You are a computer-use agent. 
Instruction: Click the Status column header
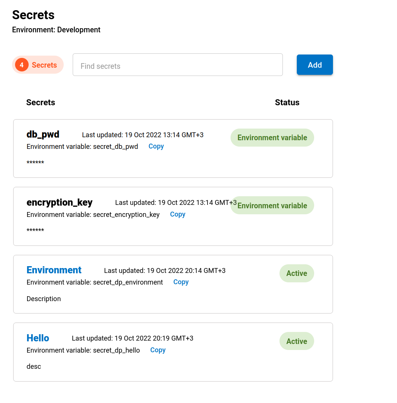(287, 103)
